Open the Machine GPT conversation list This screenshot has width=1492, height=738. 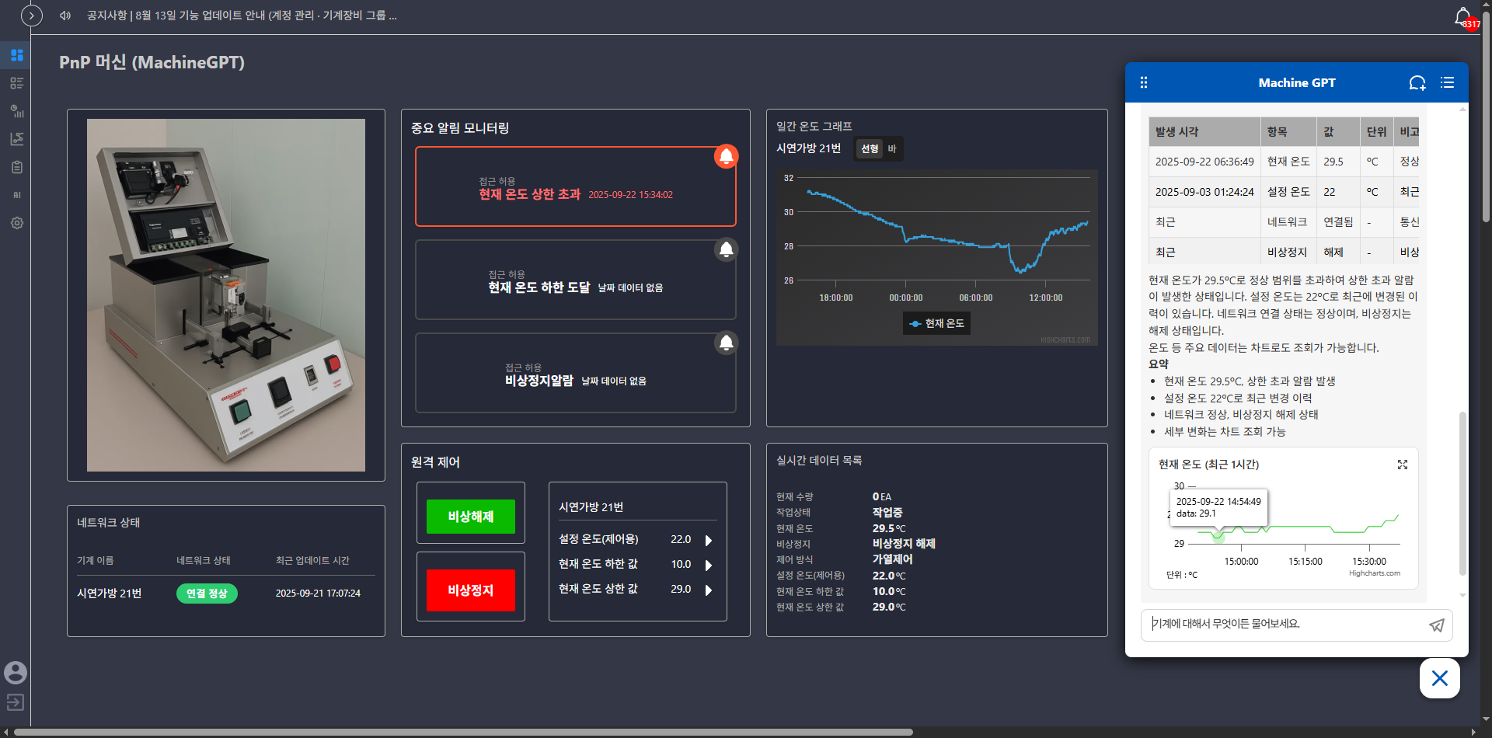[1447, 83]
